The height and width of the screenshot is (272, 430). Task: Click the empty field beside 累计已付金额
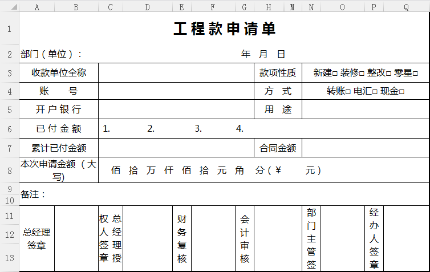coord(176,148)
